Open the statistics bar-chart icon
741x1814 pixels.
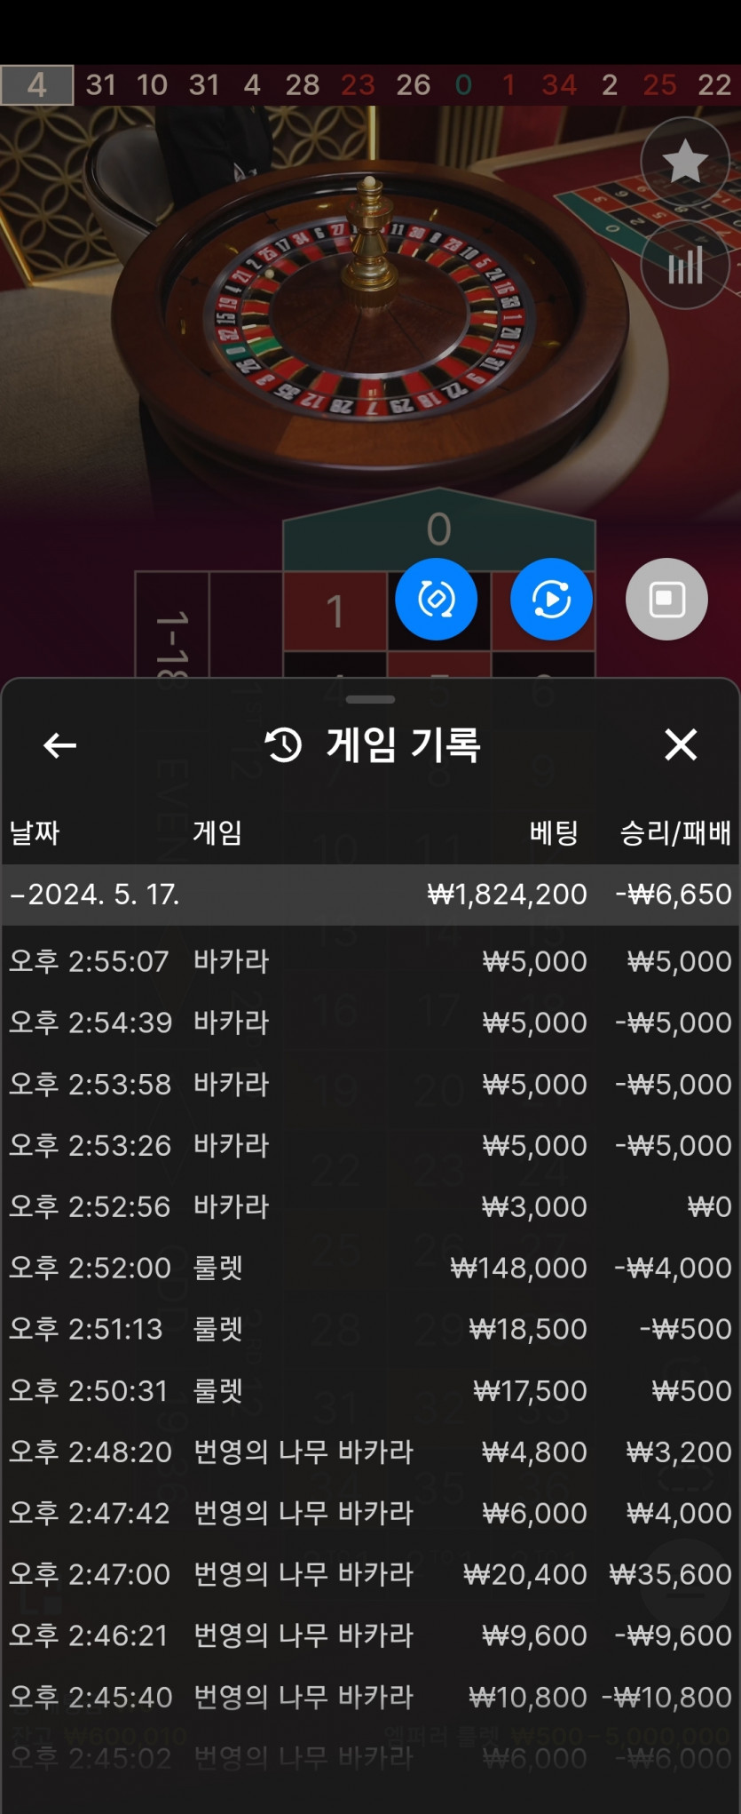[684, 265]
